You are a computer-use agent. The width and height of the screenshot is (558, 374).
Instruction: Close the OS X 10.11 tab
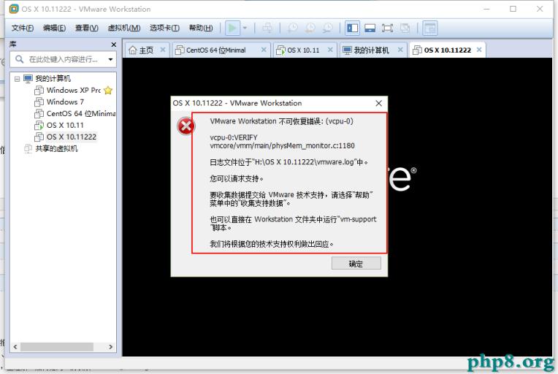tap(330, 50)
